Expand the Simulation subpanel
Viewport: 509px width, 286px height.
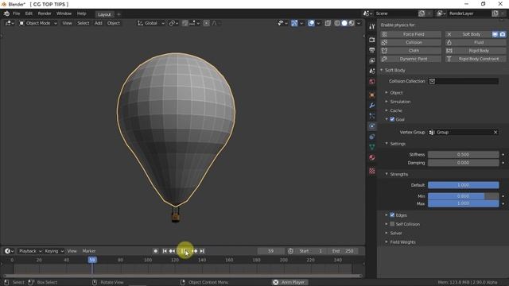(x=400, y=102)
